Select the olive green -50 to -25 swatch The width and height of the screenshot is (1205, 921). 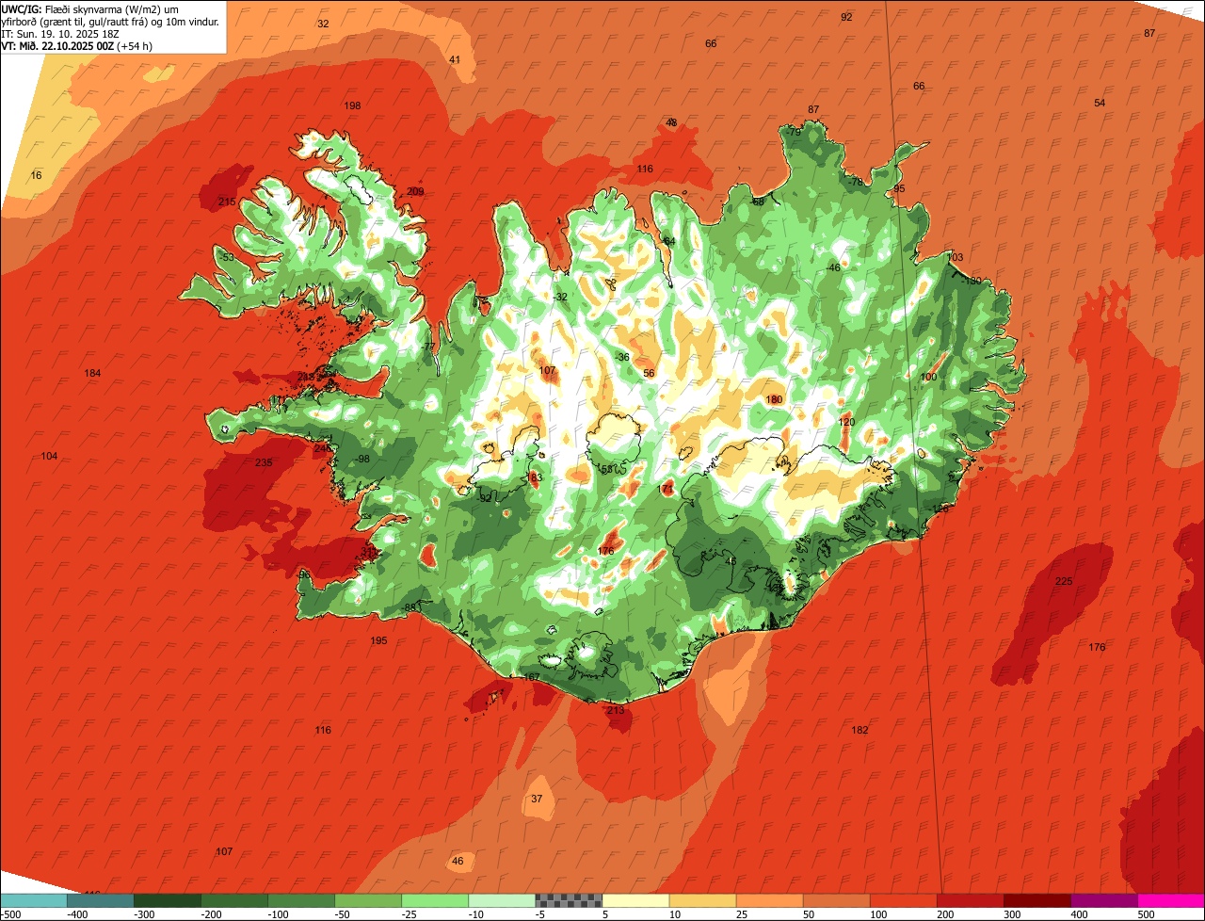[367, 900]
